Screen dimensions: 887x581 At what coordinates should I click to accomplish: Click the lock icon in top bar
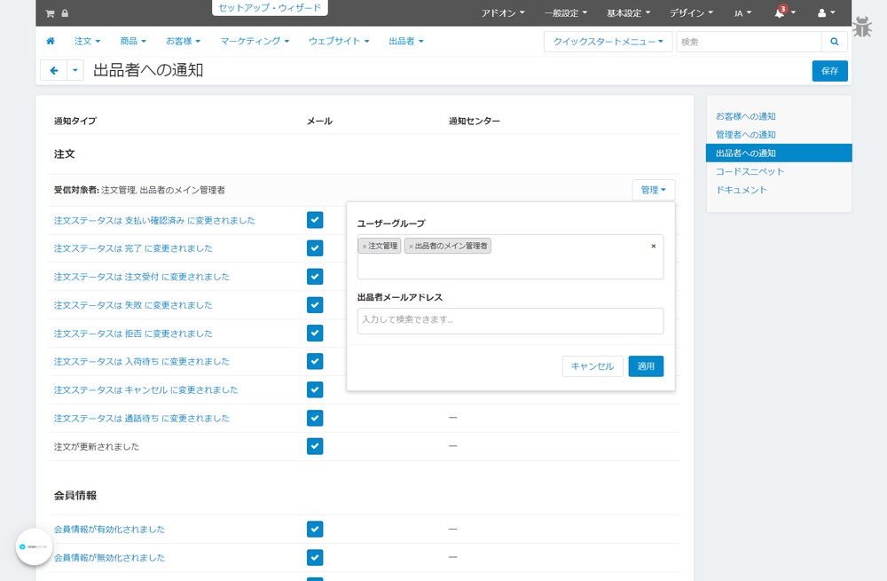coord(65,13)
